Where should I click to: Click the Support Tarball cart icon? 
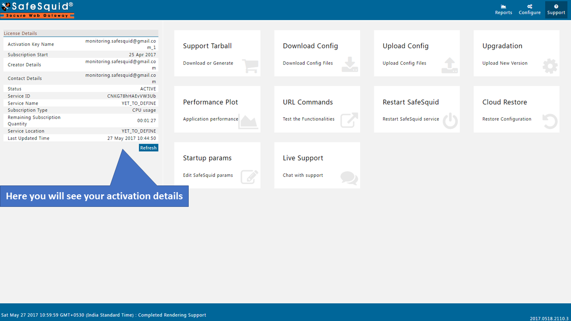[x=250, y=66]
